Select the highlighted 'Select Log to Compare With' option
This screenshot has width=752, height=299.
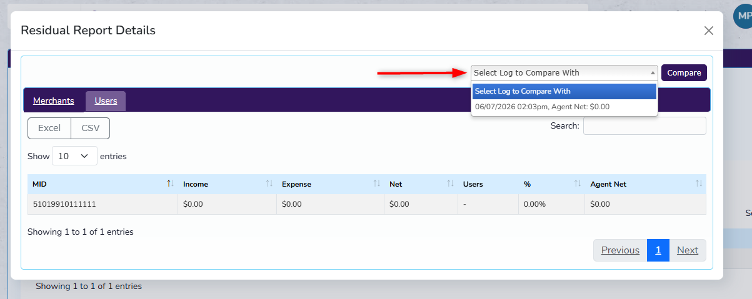coord(564,91)
